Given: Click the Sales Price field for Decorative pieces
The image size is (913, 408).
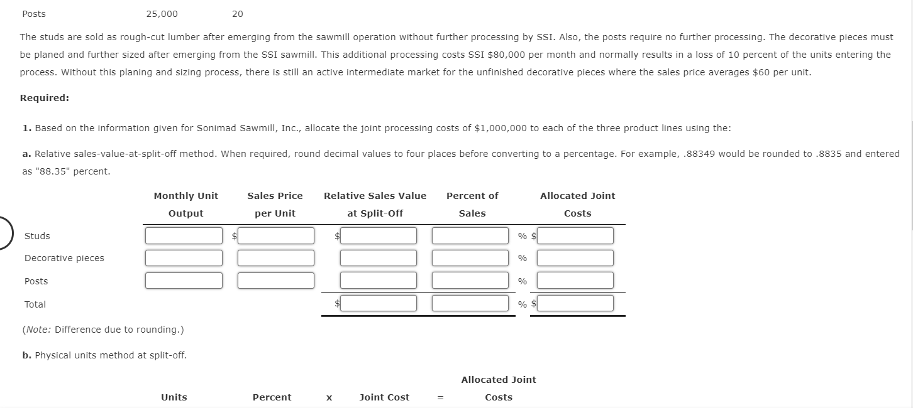Looking at the screenshot, I should click(x=275, y=257).
